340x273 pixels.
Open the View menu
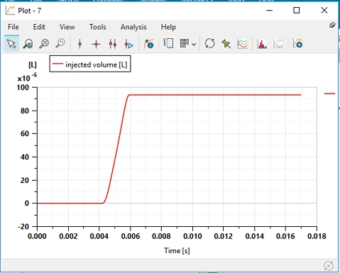point(67,27)
